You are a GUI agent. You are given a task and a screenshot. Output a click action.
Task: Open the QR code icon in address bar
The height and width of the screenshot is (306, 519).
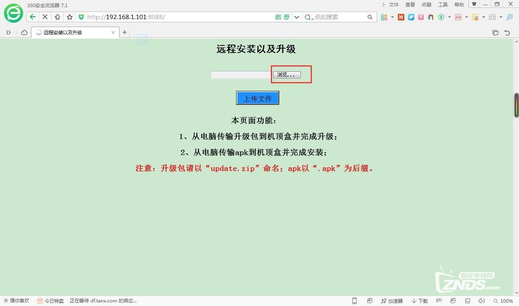click(x=278, y=17)
